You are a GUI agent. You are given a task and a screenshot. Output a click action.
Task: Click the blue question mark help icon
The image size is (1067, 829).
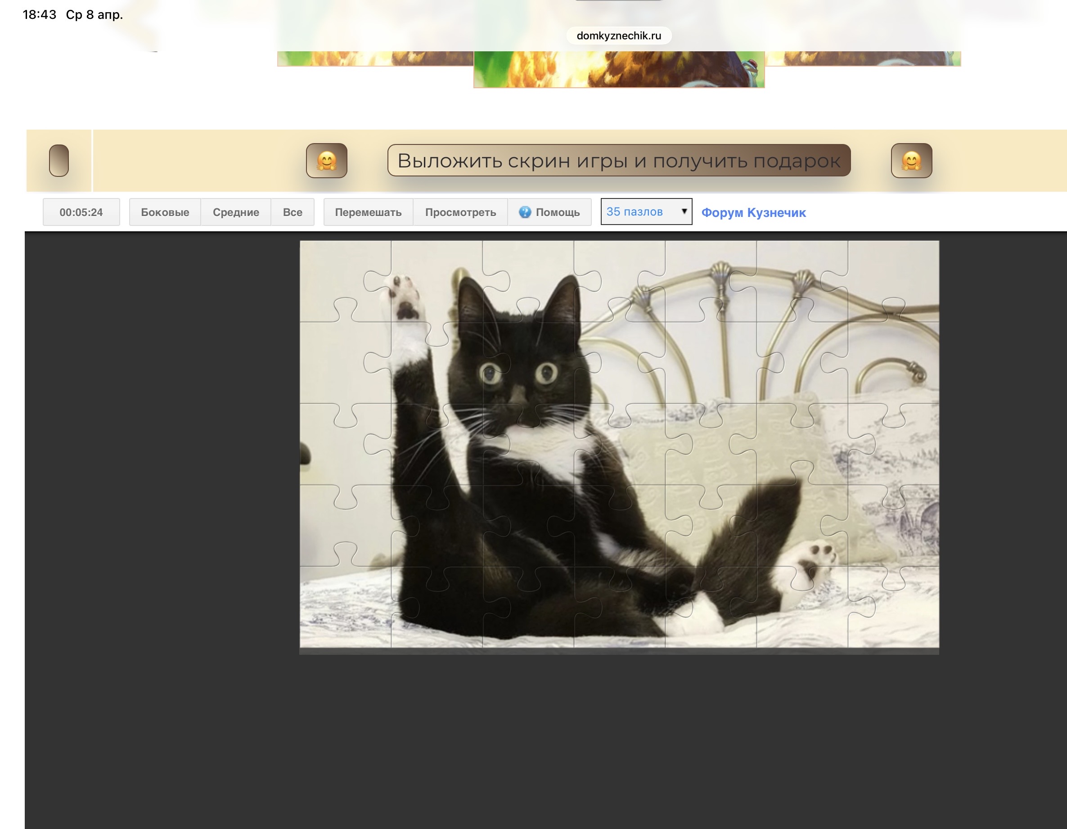coord(525,212)
